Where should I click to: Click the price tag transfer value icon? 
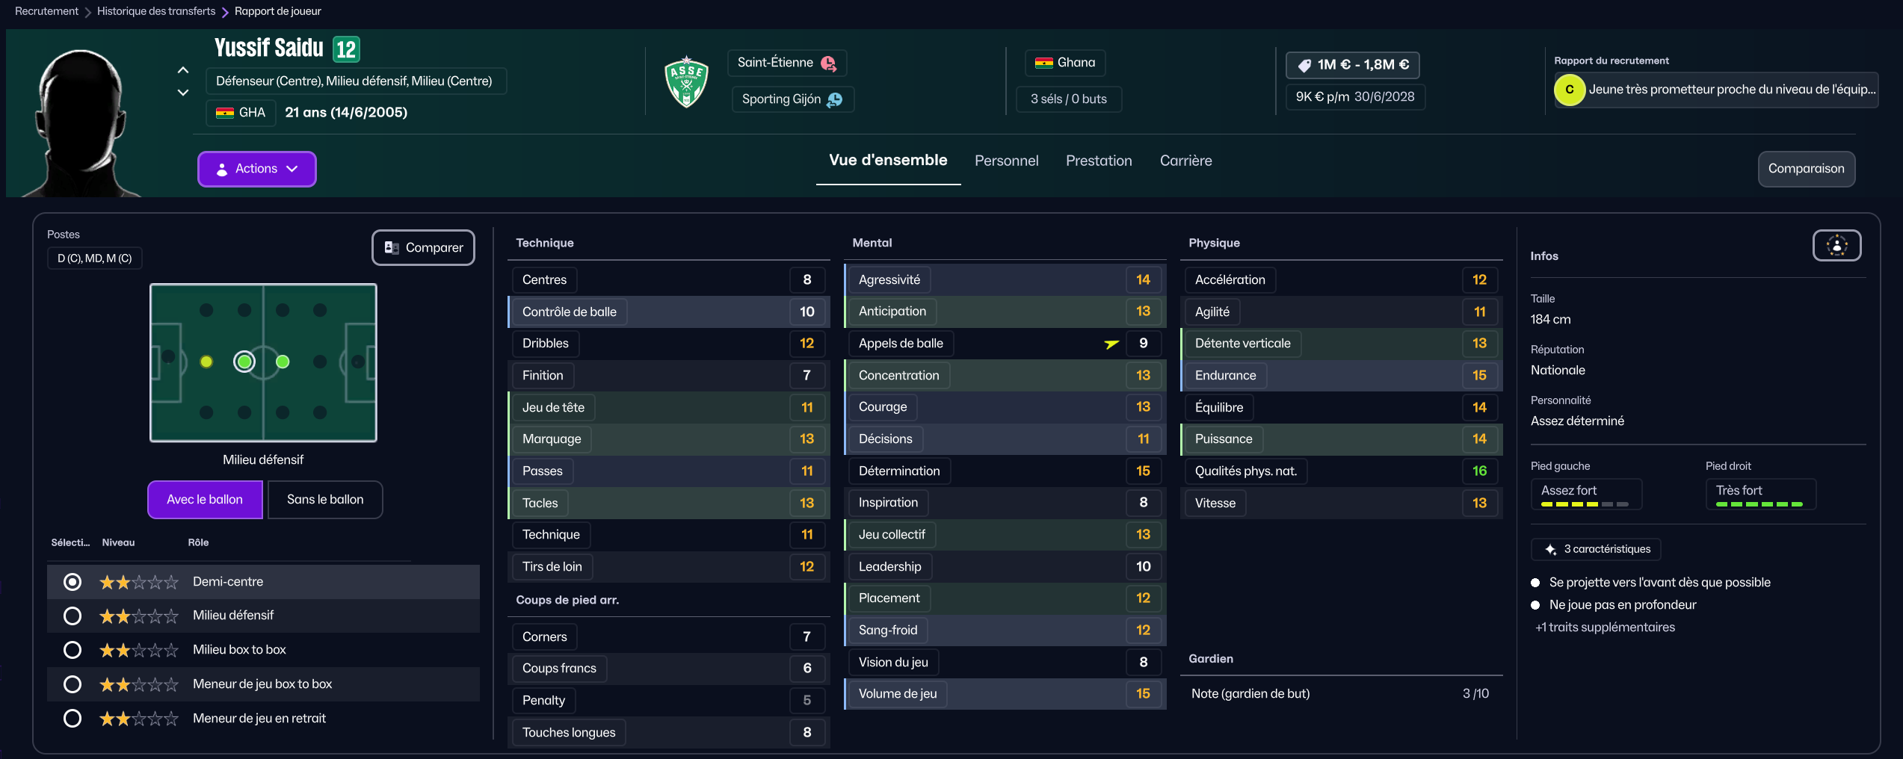click(x=1304, y=66)
